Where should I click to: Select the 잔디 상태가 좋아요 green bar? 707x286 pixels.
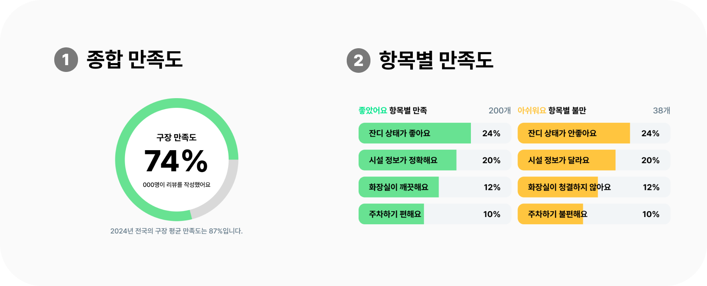(x=435, y=133)
